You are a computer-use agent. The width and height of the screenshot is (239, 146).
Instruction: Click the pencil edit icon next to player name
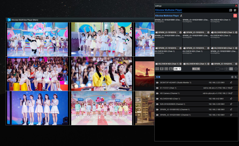181,16
